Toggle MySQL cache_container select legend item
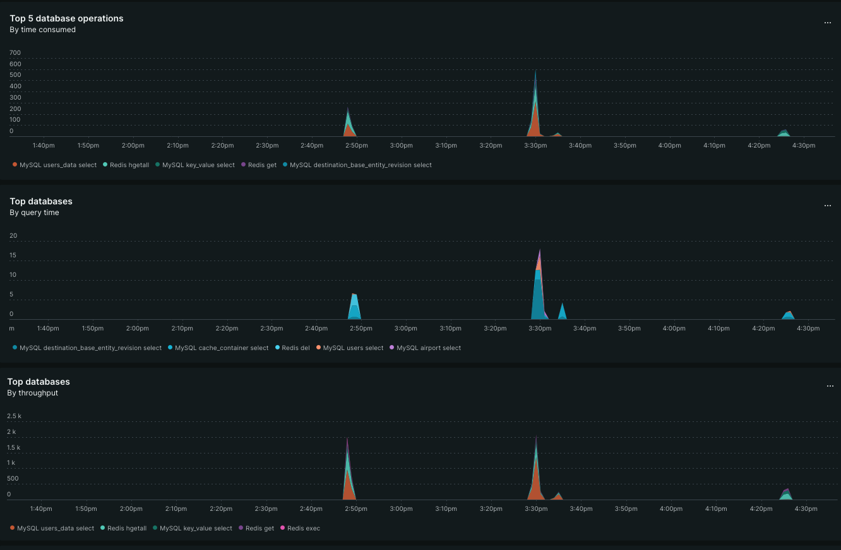Screen dimensions: 841x550 (218, 348)
